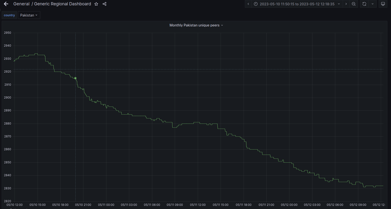Open the refresh interval dropdown

click(x=372, y=4)
